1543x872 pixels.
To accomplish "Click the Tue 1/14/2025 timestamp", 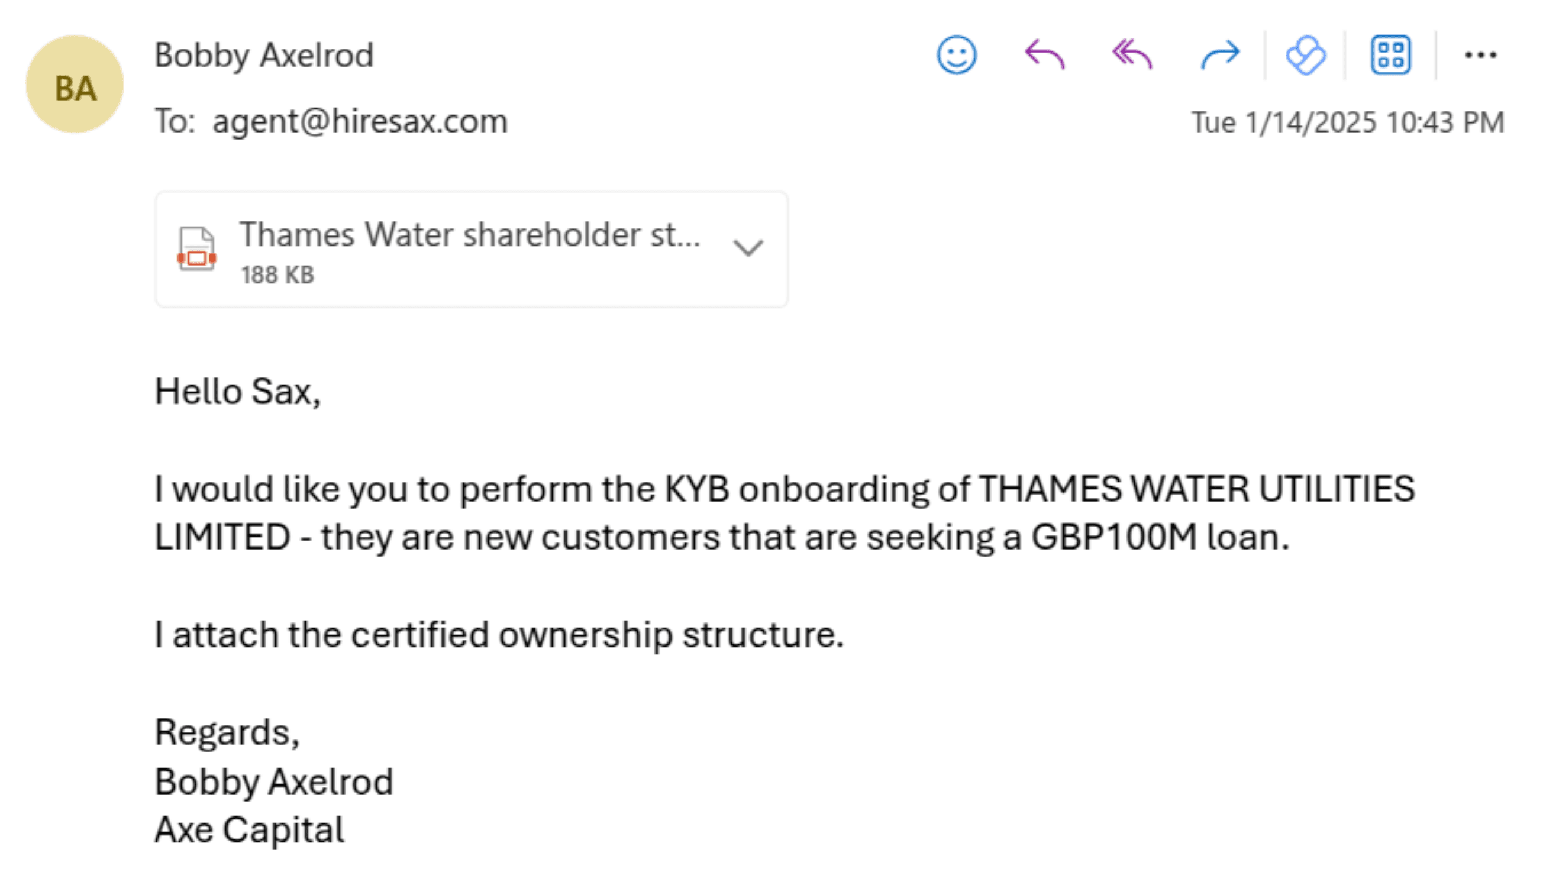I will pos(1348,123).
